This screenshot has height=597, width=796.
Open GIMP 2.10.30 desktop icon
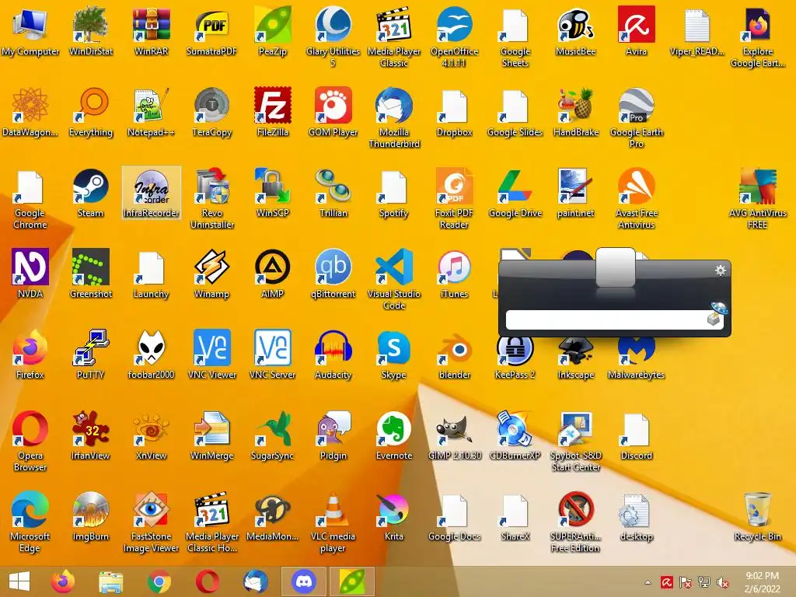tap(454, 436)
